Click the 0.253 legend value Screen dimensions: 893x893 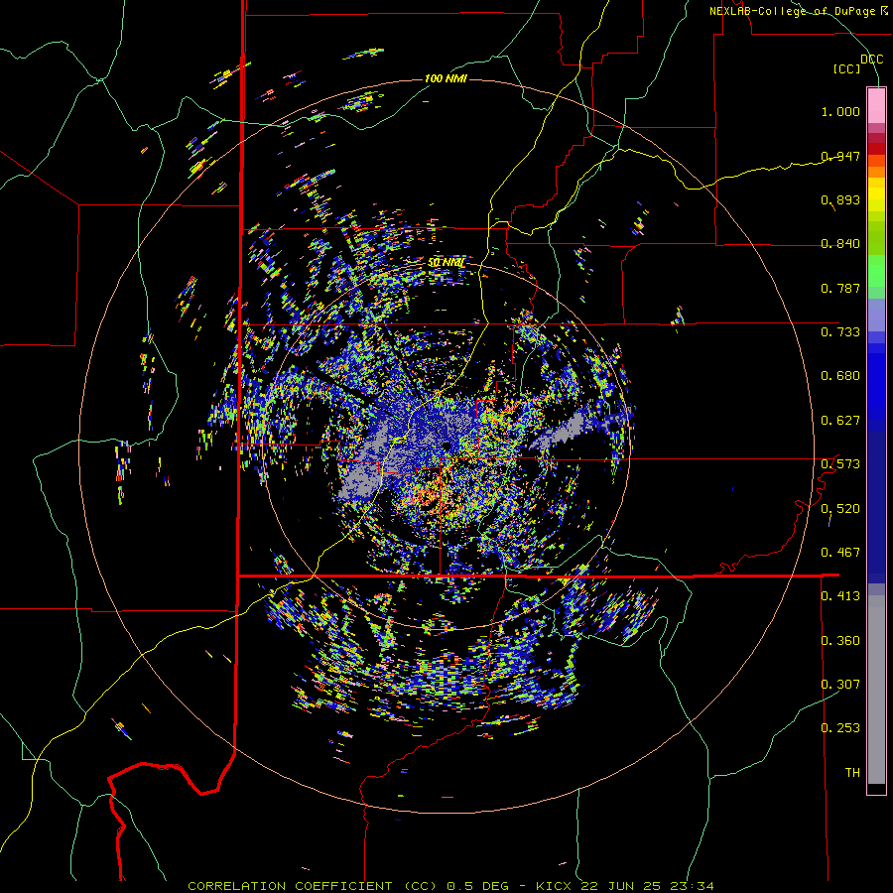(x=840, y=728)
